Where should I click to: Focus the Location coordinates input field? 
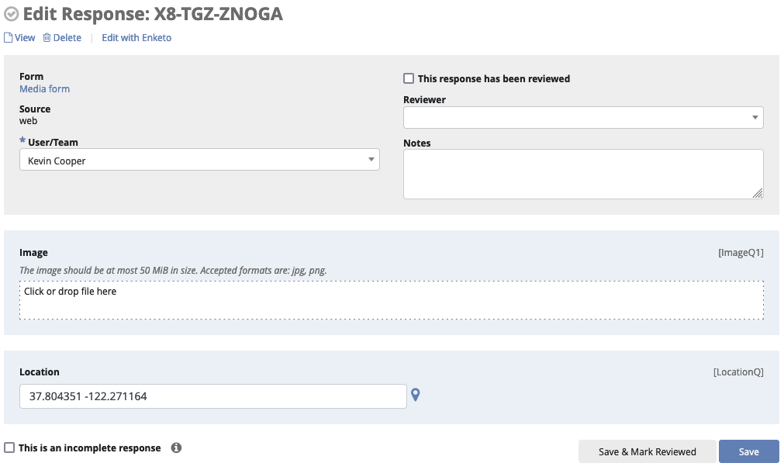point(213,396)
